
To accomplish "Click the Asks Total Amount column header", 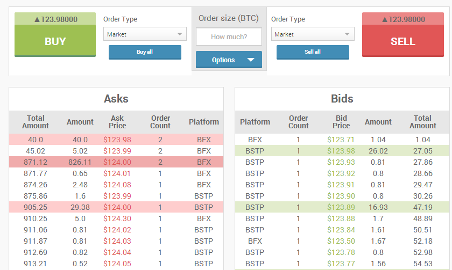I will point(36,122).
